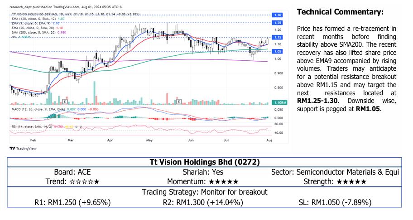The image size is (413, 220).
Task: Select the 1.30 price level label
Action: click(x=278, y=15)
